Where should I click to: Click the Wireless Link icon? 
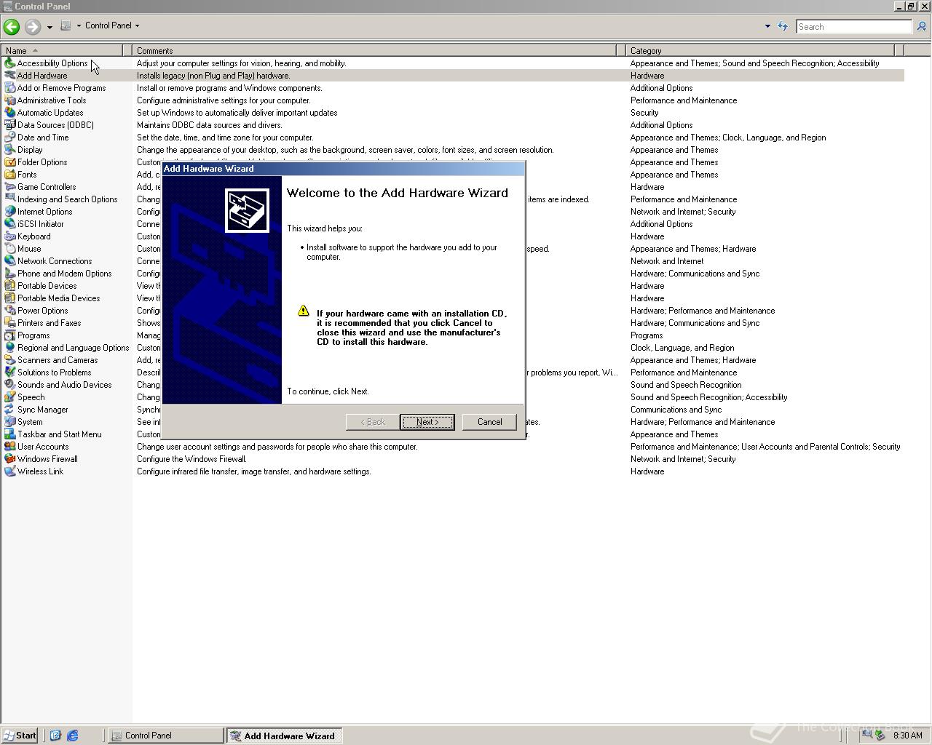click(9, 471)
